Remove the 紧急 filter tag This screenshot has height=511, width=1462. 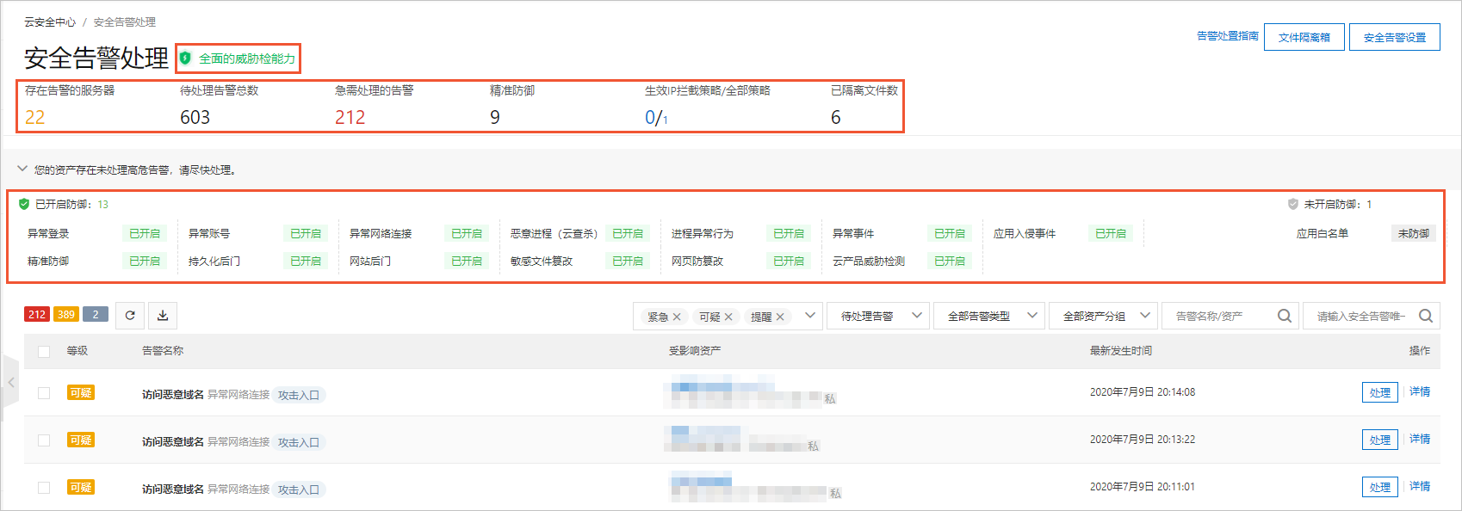677,317
